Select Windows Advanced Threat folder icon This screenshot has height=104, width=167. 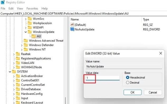coord(26,41)
